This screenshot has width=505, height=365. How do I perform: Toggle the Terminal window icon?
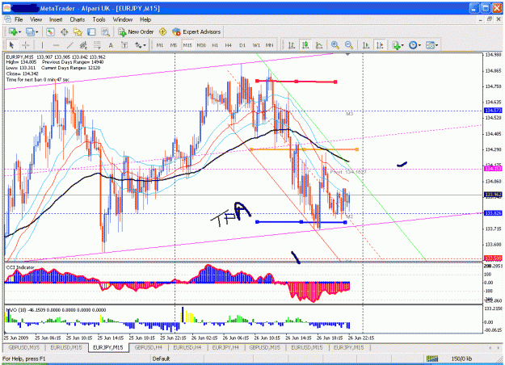(x=91, y=31)
